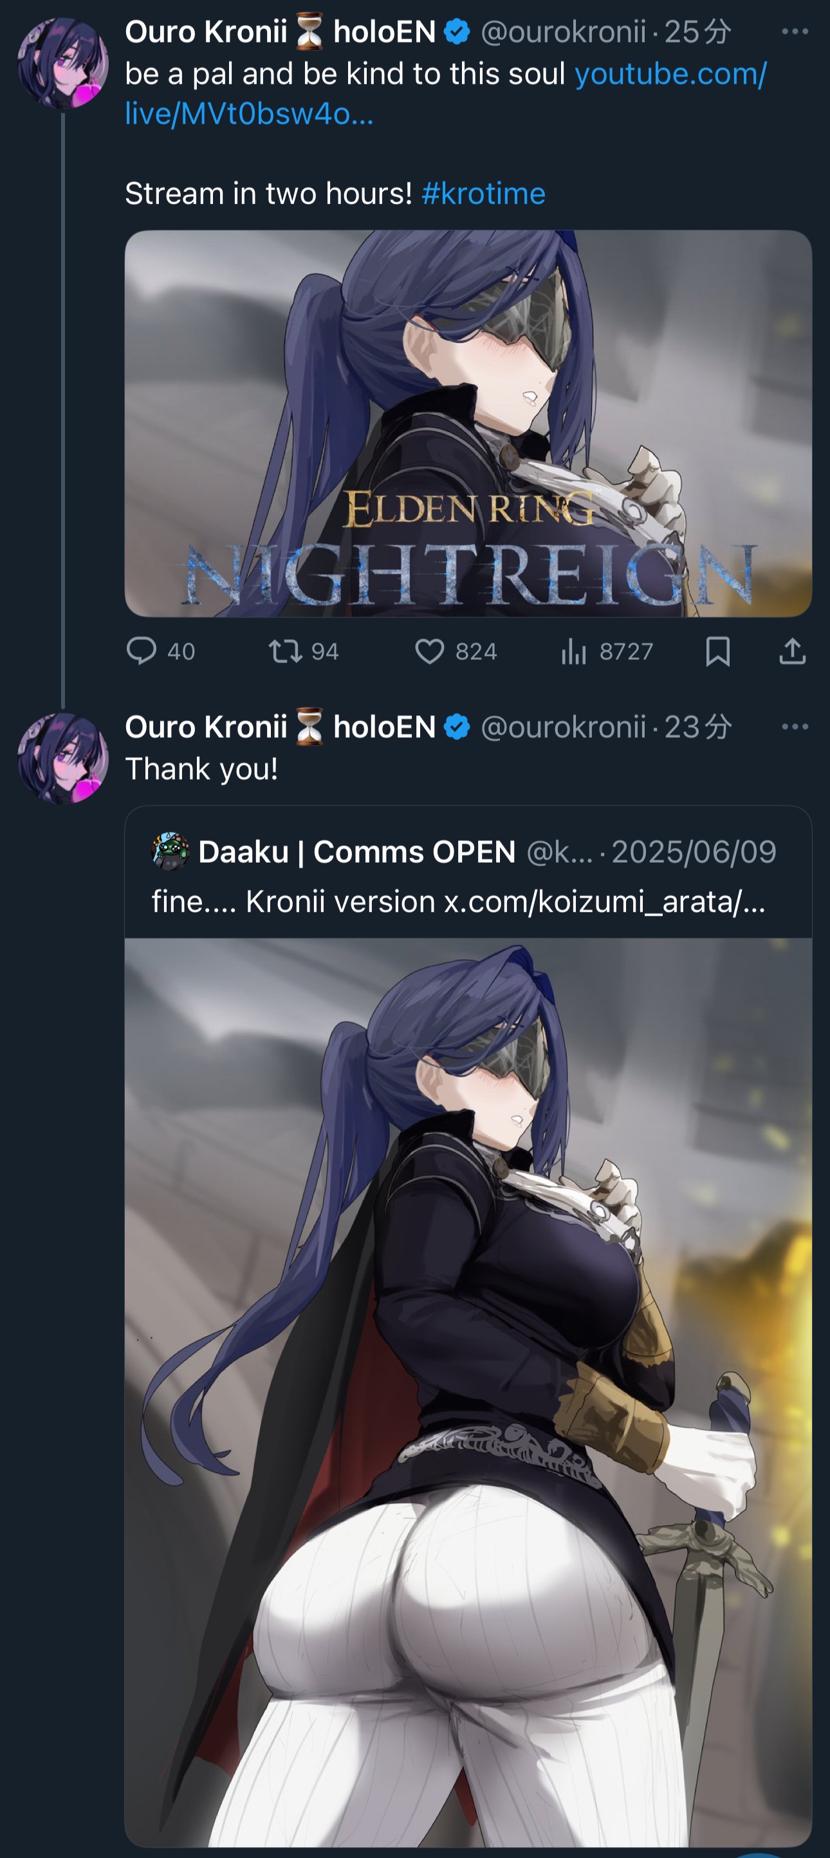Open the Elden Ring Nightreign thumbnail image
Image resolution: width=830 pixels, height=1858 pixels.
[x=468, y=424]
